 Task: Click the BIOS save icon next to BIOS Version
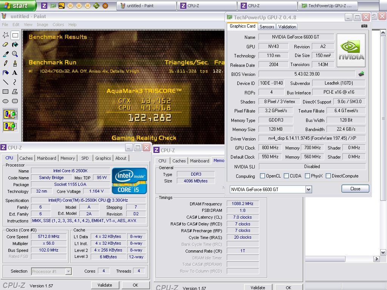coord(361,74)
